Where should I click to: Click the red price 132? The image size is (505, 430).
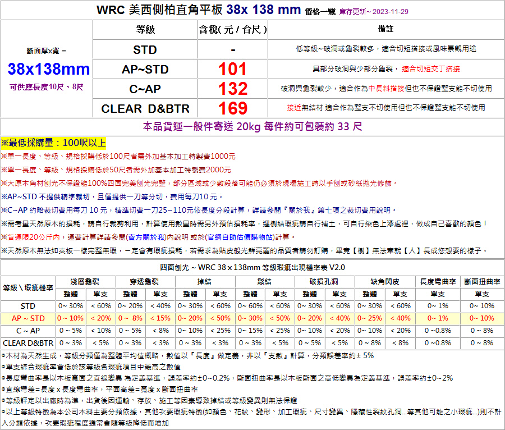(233, 89)
